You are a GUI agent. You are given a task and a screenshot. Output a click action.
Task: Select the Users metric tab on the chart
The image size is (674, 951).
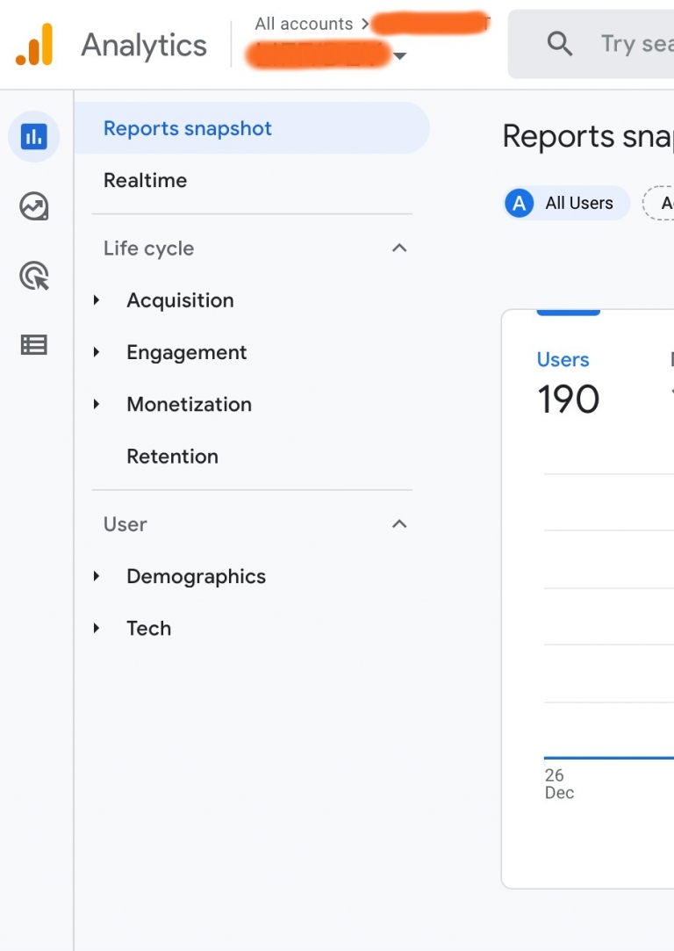pos(563,358)
